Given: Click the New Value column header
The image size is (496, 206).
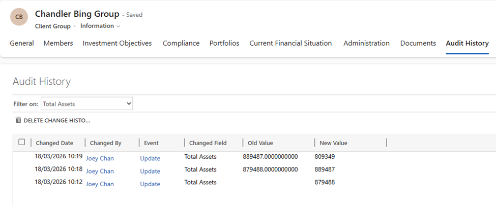Looking at the screenshot, I should click(333, 143).
